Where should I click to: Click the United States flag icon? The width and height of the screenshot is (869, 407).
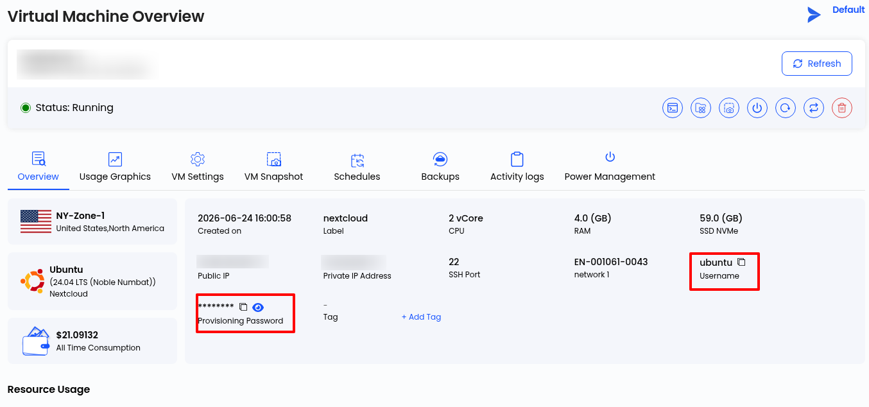tap(36, 221)
